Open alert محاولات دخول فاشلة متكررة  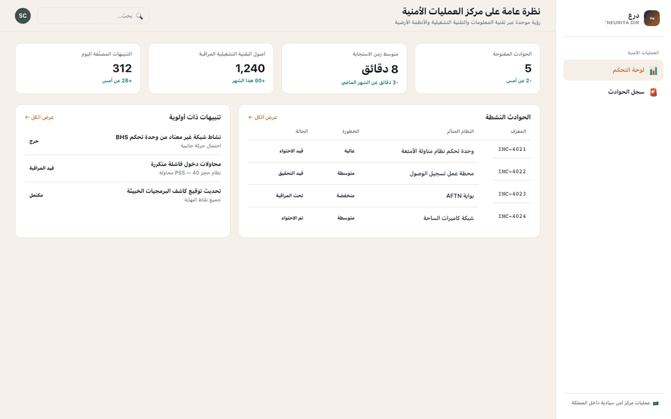click(x=186, y=164)
